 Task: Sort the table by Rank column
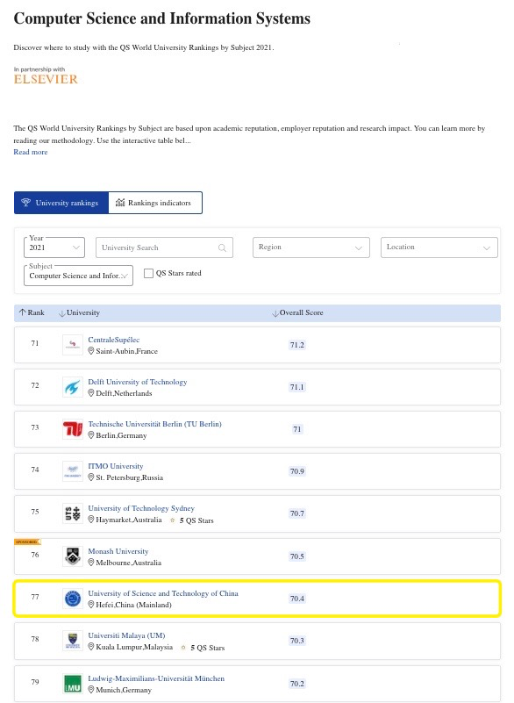pos(32,312)
